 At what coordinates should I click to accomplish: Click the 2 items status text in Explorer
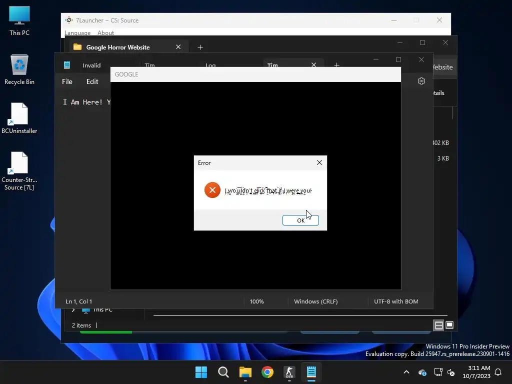(81, 325)
